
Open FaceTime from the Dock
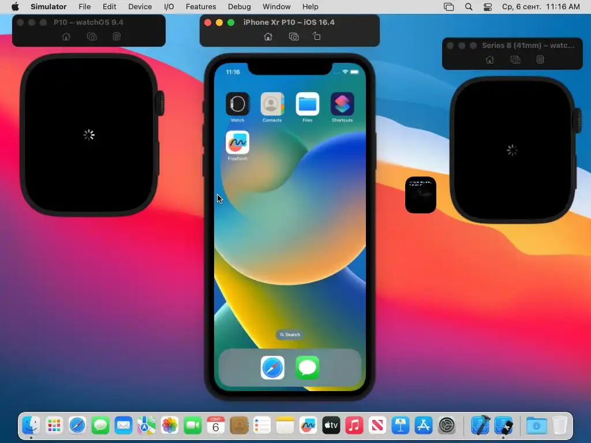pos(193,426)
